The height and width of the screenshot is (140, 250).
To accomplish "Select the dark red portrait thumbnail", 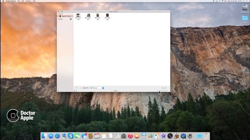I will (107, 15).
